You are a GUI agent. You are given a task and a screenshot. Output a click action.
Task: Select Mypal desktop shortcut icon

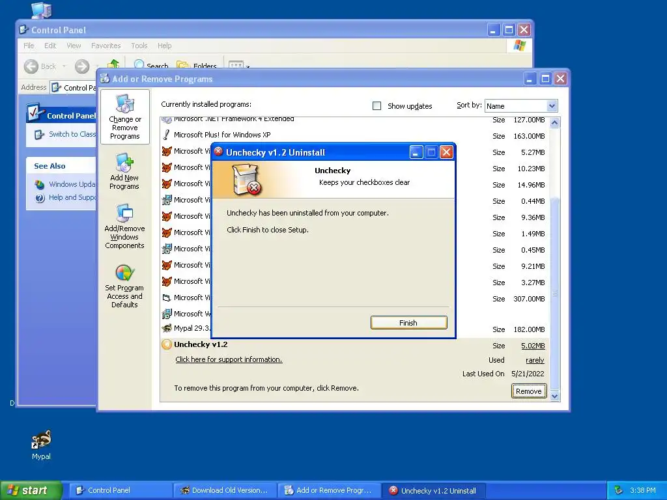[41, 445]
